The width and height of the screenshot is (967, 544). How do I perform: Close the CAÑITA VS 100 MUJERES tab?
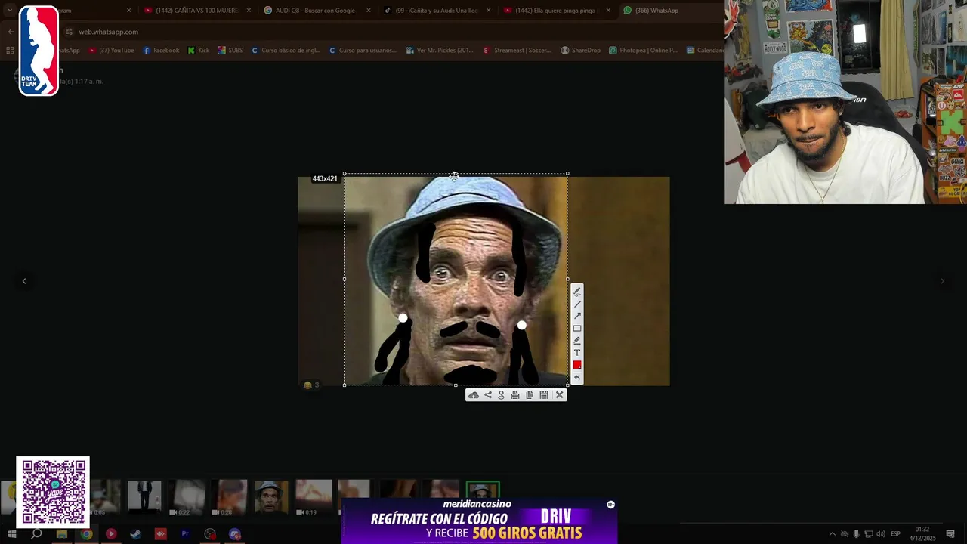click(249, 11)
